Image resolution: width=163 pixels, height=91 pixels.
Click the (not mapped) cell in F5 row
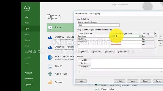(126, 44)
